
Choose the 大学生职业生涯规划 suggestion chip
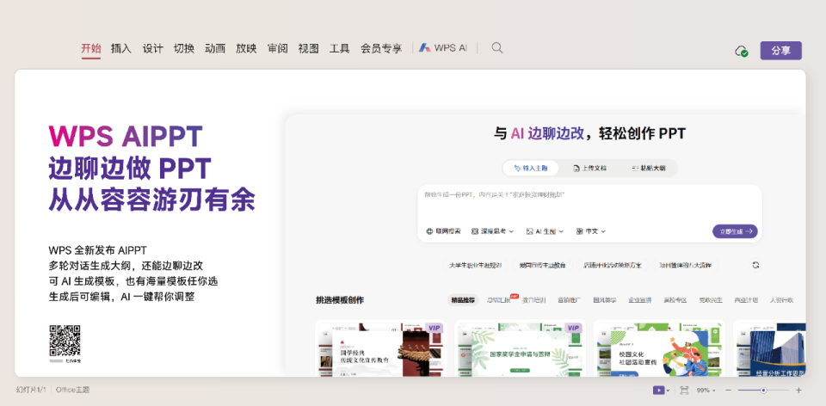[x=475, y=266]
